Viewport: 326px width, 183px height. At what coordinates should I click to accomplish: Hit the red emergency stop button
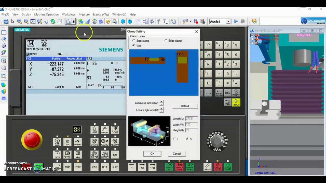tap(32, 139)
